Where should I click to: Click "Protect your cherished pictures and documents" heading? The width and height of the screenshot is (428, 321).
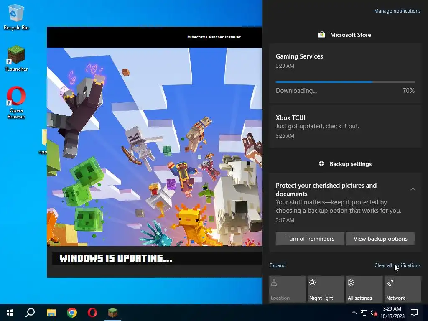coord(326,189)
